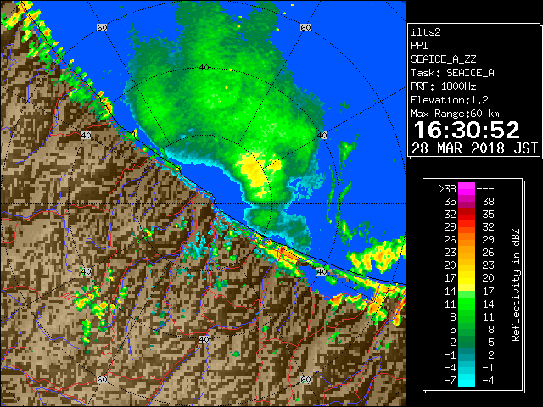
Task: Click the ">38" legend label
Action: [x=447, y=189]
